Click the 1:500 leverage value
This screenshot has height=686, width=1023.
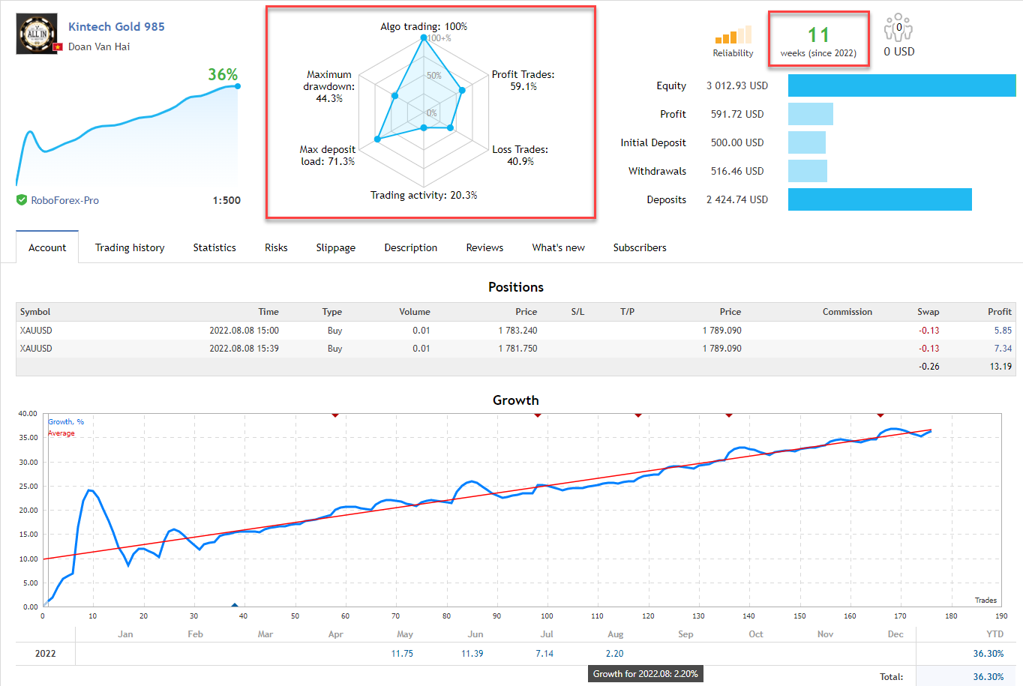226,200
